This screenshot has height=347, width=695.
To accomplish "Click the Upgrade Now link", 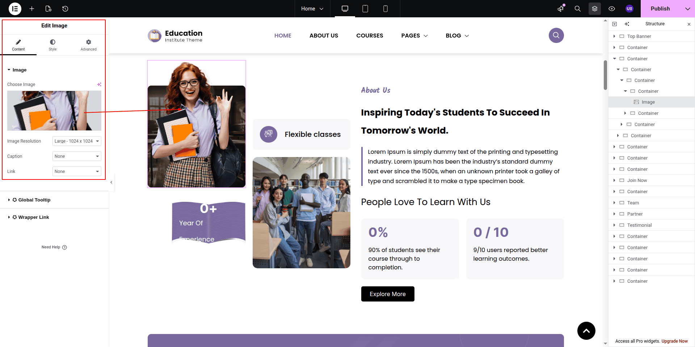I will [x=674, y=341].
